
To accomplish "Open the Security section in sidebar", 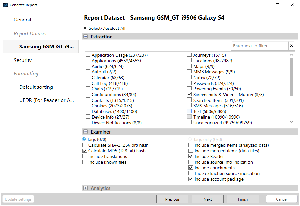I will 22,60.
